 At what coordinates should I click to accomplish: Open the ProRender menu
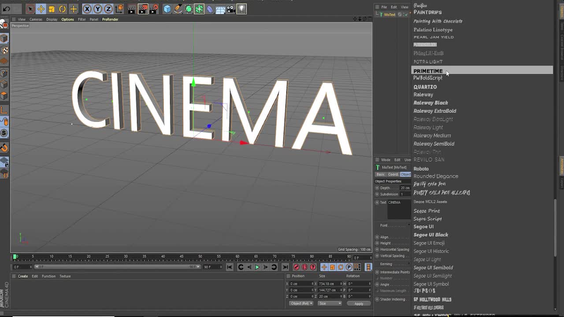coord(110,19)
